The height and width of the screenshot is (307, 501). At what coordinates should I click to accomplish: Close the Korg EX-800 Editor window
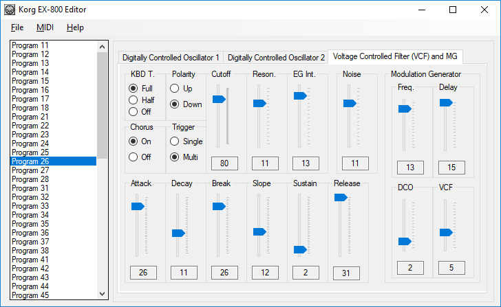coord(484,10)
